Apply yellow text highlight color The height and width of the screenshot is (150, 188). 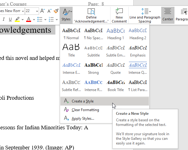pos(17,19)
